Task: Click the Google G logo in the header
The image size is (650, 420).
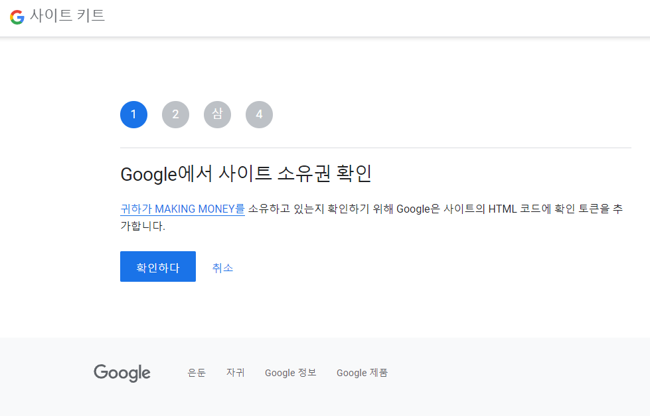Action: click(x=17, y=17)
